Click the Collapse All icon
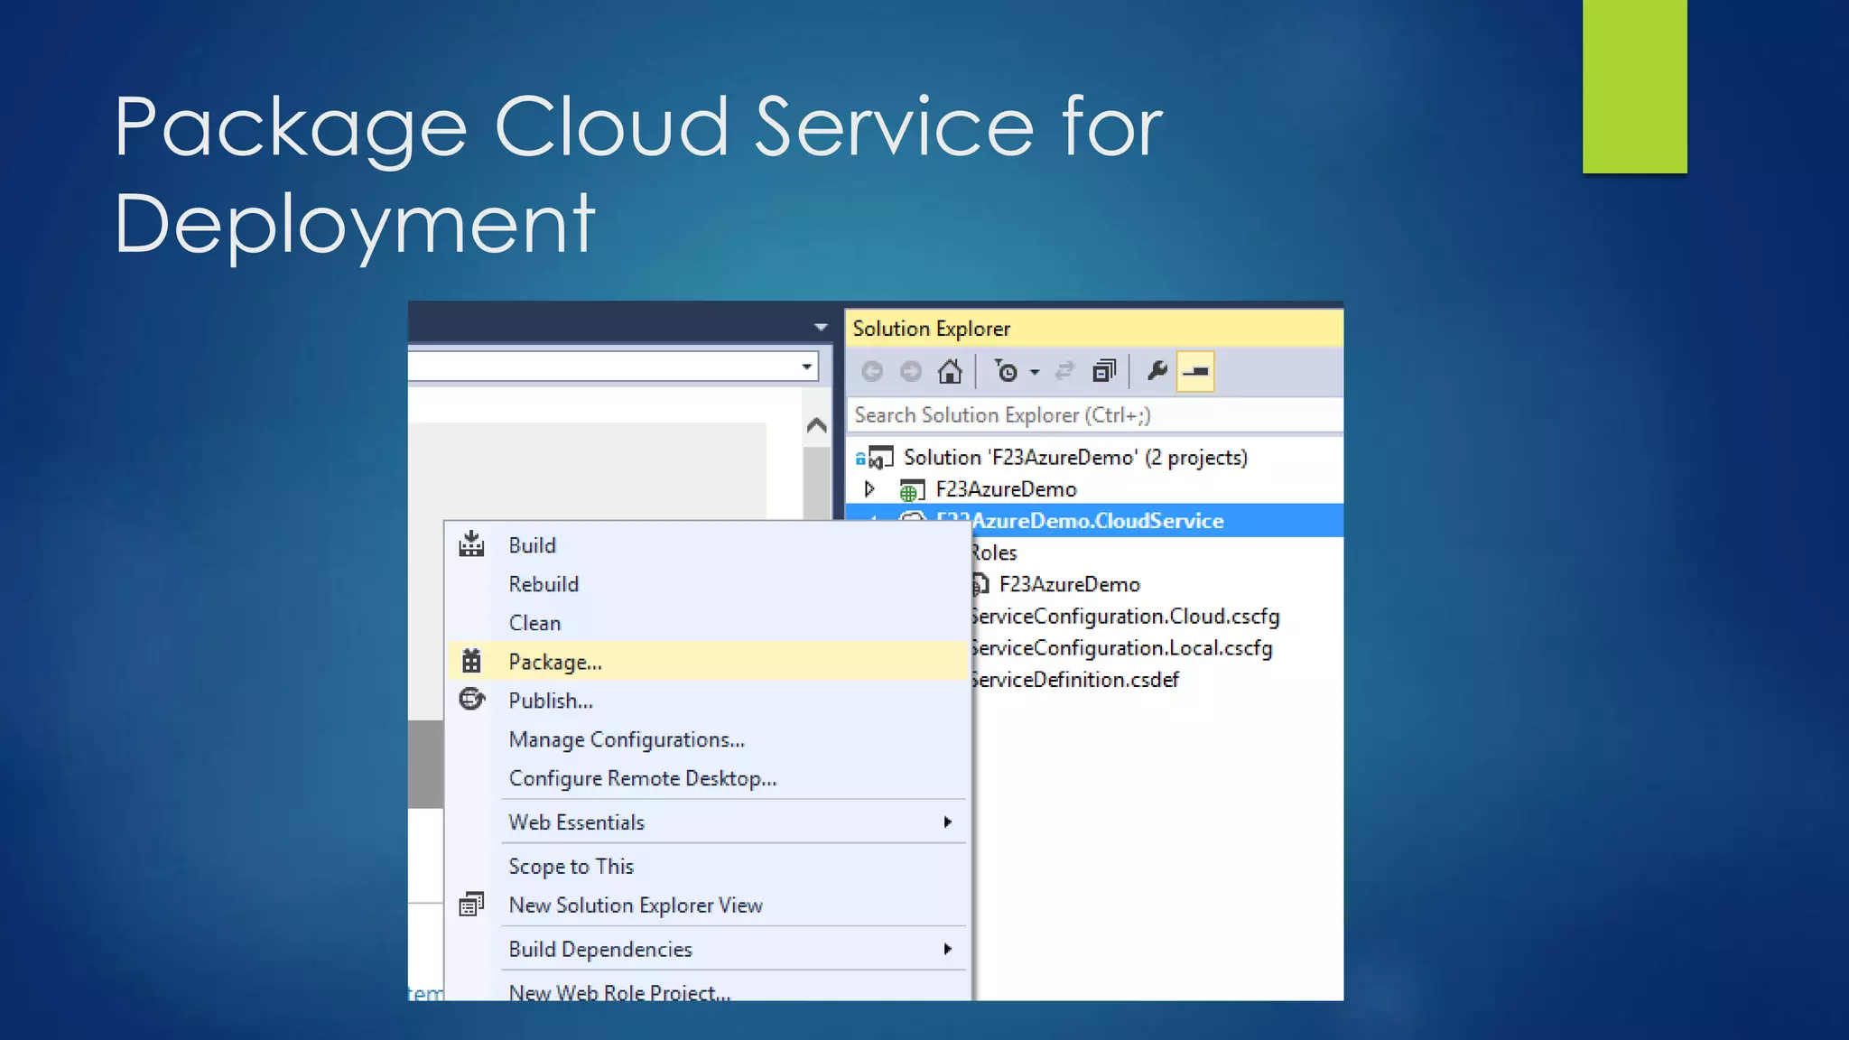The height and width of the screenshot is (1040, 1849). point(1104,371)
